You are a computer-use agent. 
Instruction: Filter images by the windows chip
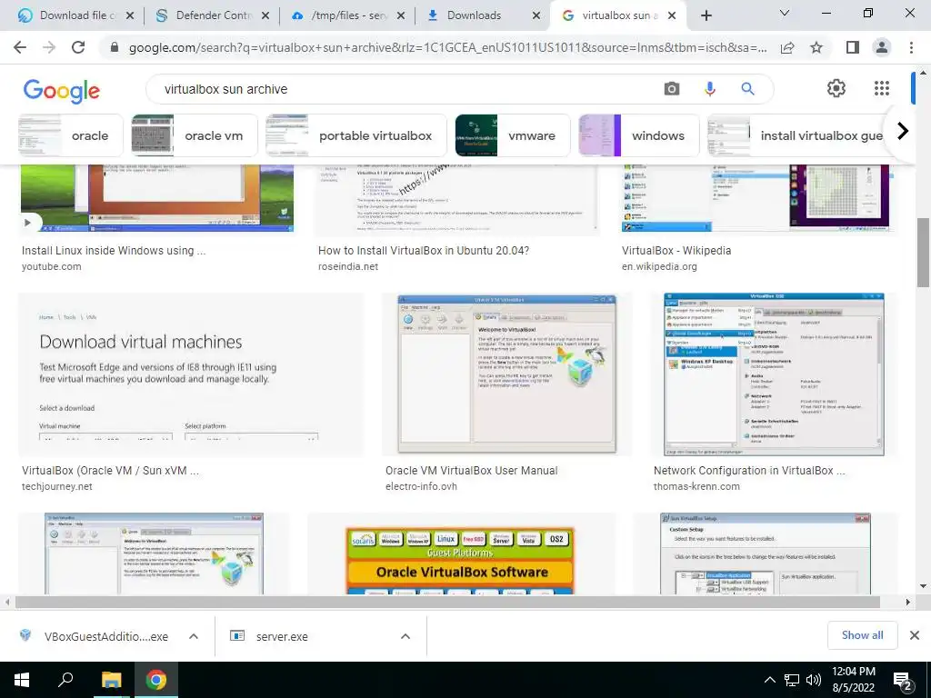tap(639, 135)
